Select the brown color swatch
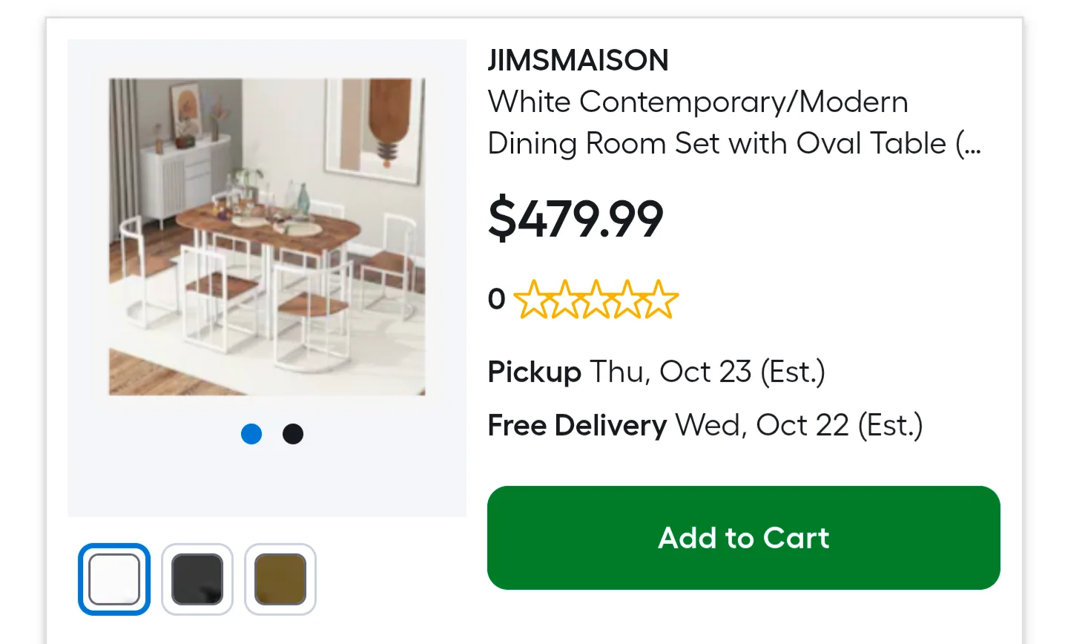The height and width of the screenshot is (644, 1068). coord(280,578)
